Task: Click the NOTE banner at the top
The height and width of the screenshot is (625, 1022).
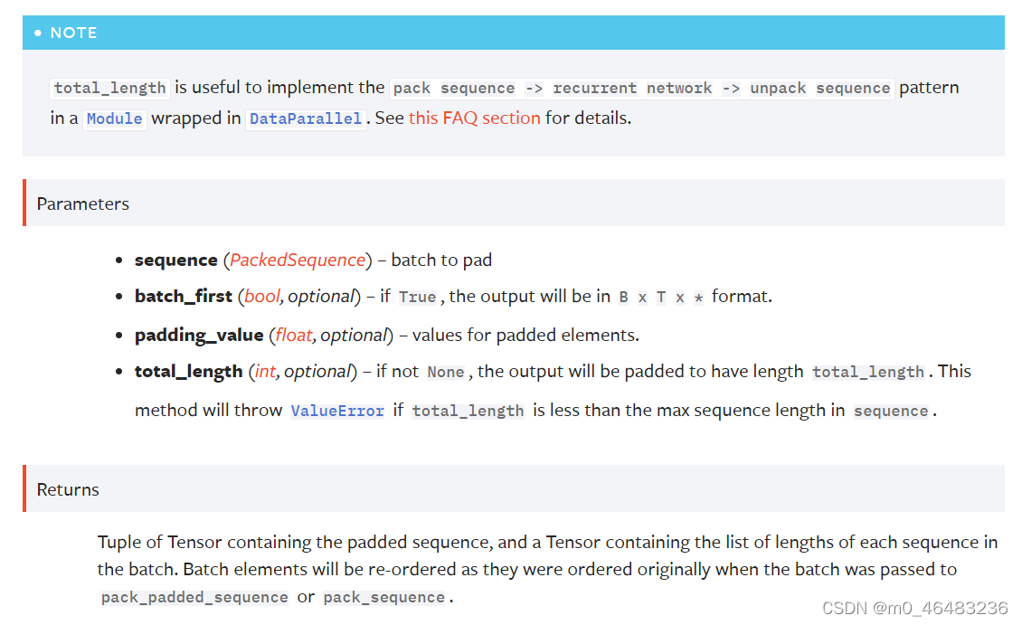Action: coord(73,33)
